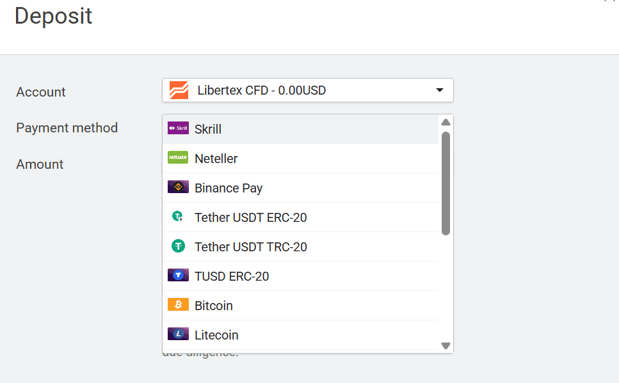Click the Neteller payment icon

click(177, 158)
